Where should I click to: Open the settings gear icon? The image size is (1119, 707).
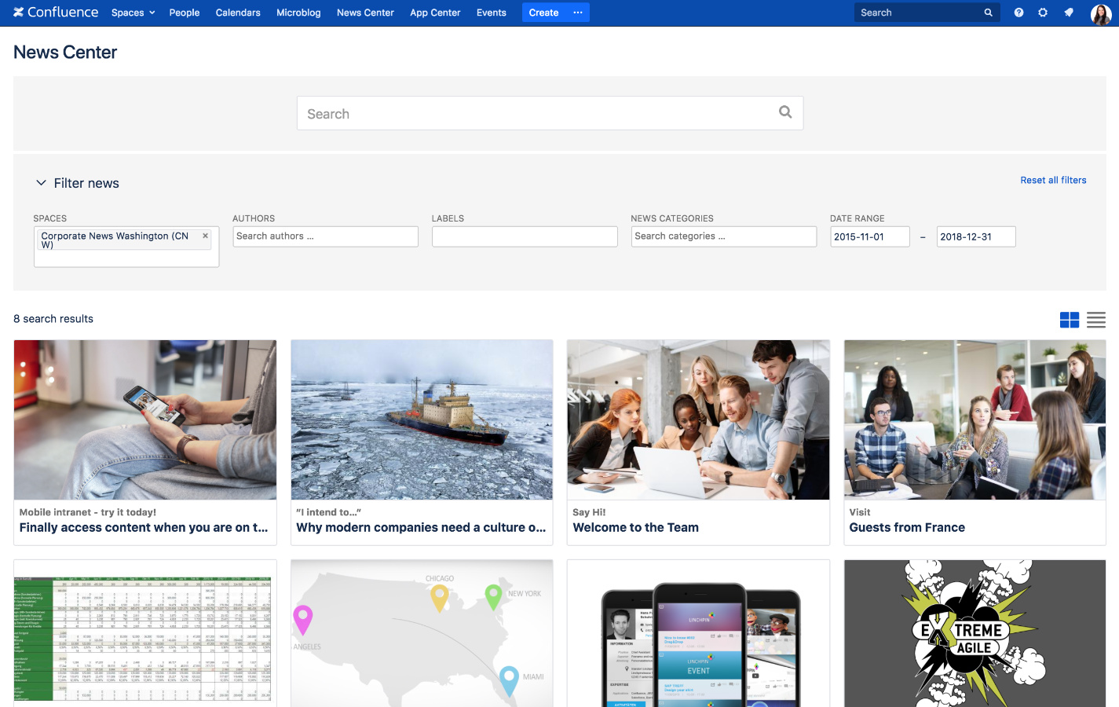1043,13
